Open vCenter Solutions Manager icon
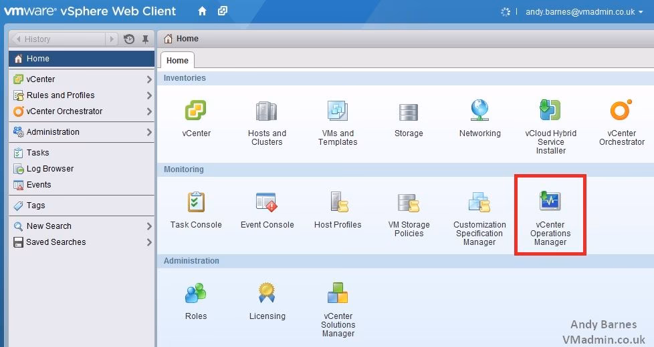The image size is (654, 347). [338, 293]
